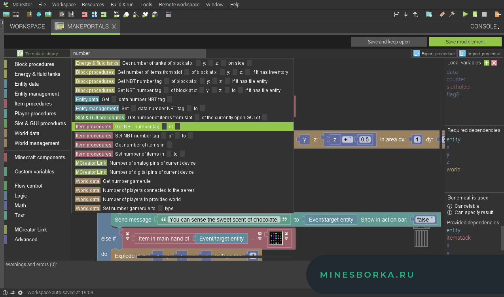Screen dimensions: 504x297
Task: Select 'Number of analog pins' MCreator Link result
Action: click(x=182, y=163)
